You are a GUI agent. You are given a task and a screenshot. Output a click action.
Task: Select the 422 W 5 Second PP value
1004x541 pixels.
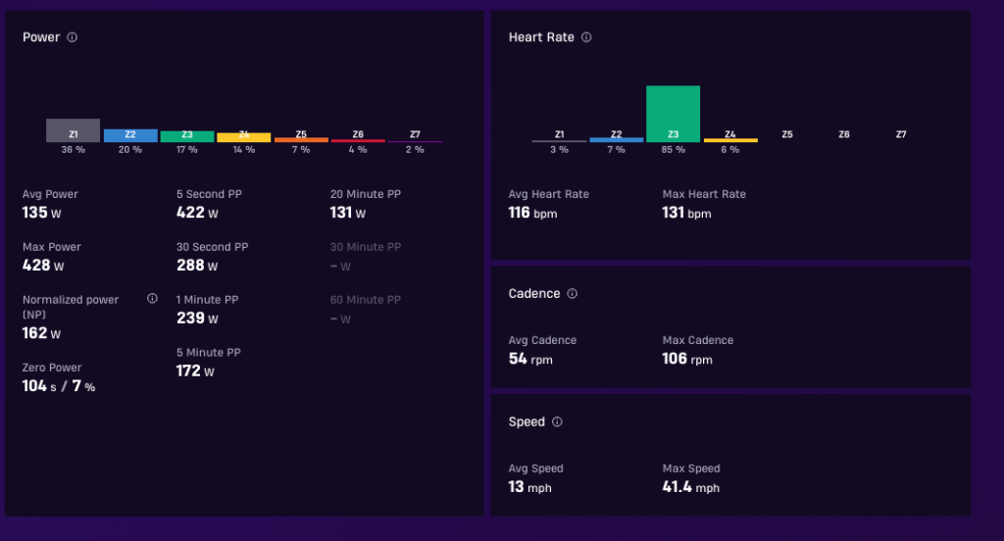click(x=197, y=213)
